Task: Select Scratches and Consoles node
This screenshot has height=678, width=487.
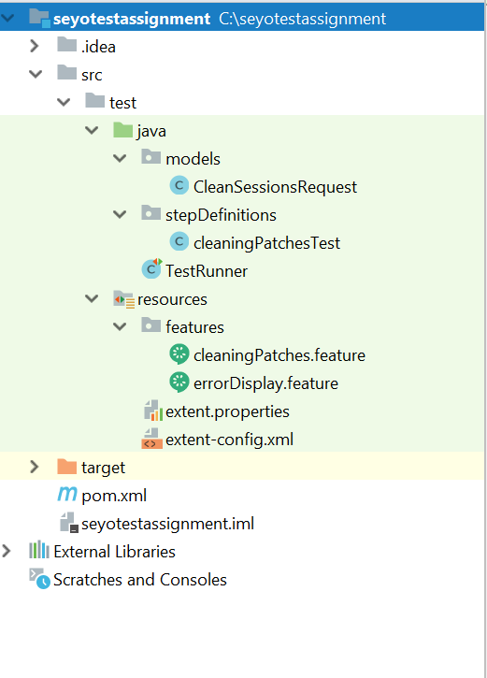Action: [140, 580]
